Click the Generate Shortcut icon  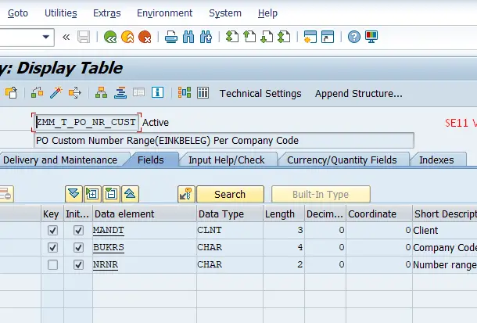pos(328,37)
